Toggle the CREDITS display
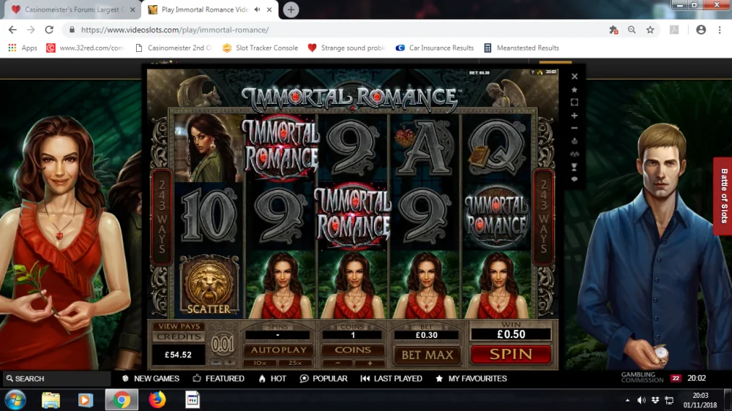This screenshot has width=732, height=411. 179,337
